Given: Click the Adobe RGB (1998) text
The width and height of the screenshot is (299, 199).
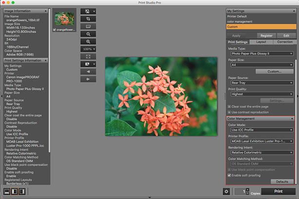Looking at the screenshot, I should coord(20,54).
